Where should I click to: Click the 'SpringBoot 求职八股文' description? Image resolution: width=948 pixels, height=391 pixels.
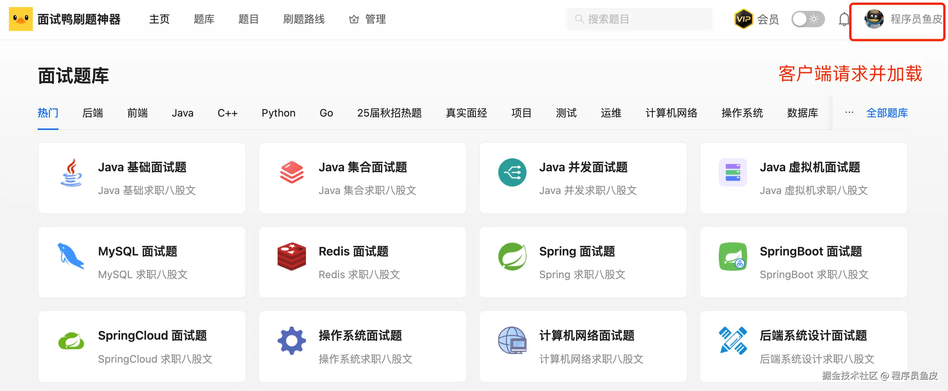[814, 274]
